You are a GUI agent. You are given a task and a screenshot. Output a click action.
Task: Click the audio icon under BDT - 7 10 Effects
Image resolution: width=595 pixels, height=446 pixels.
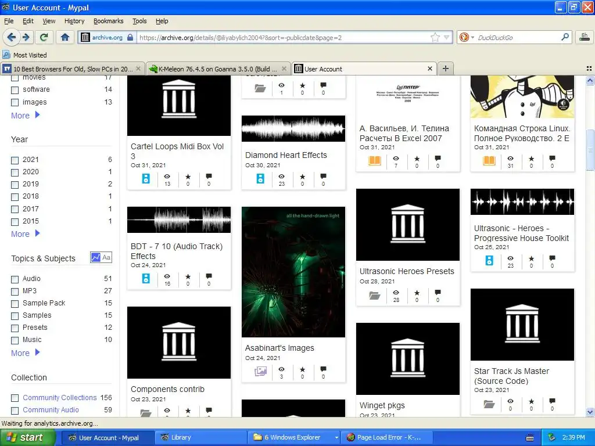point(146,278)
